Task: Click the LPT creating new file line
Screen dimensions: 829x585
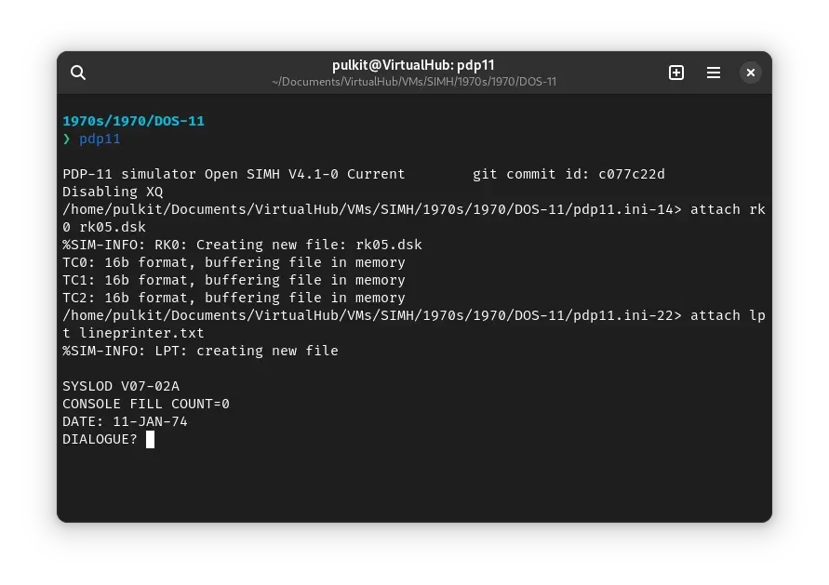Action: click(200, 351)
